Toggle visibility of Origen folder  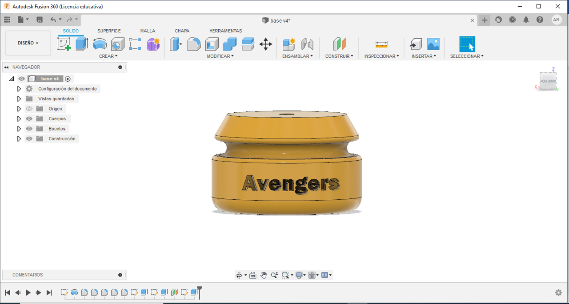[x=29, y=109]
